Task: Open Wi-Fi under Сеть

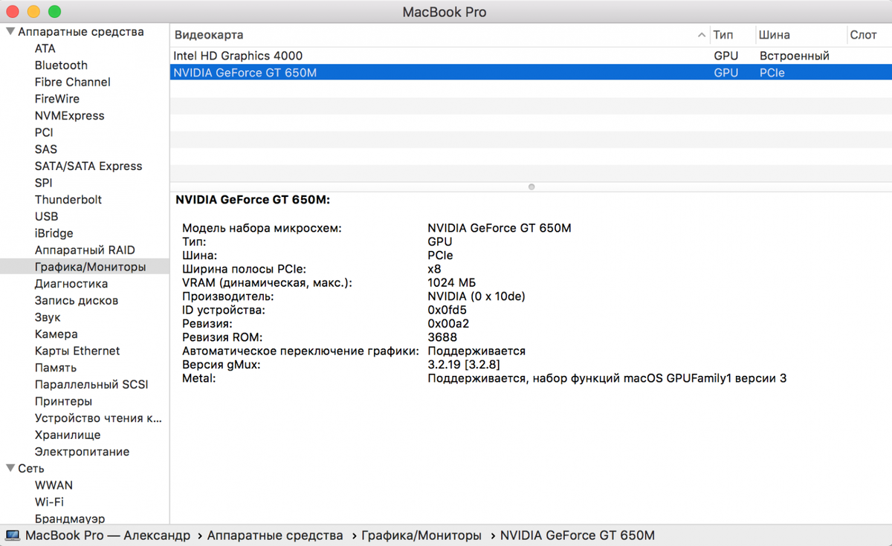Action: pyautogui.click(x=49, y=502)
